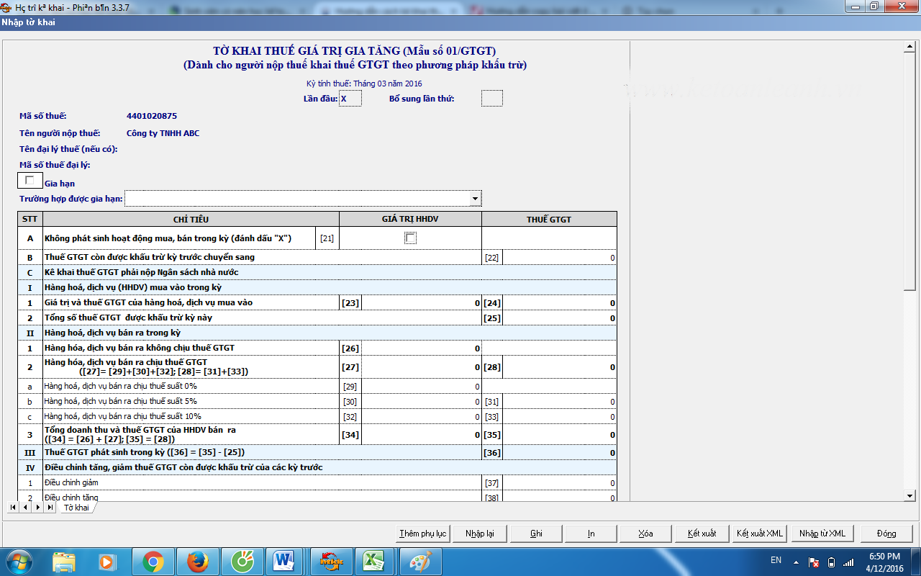This screenshot has width=921, height=576.
Task: Open Google Chrome from the taskbar
Action: point(153,561)
